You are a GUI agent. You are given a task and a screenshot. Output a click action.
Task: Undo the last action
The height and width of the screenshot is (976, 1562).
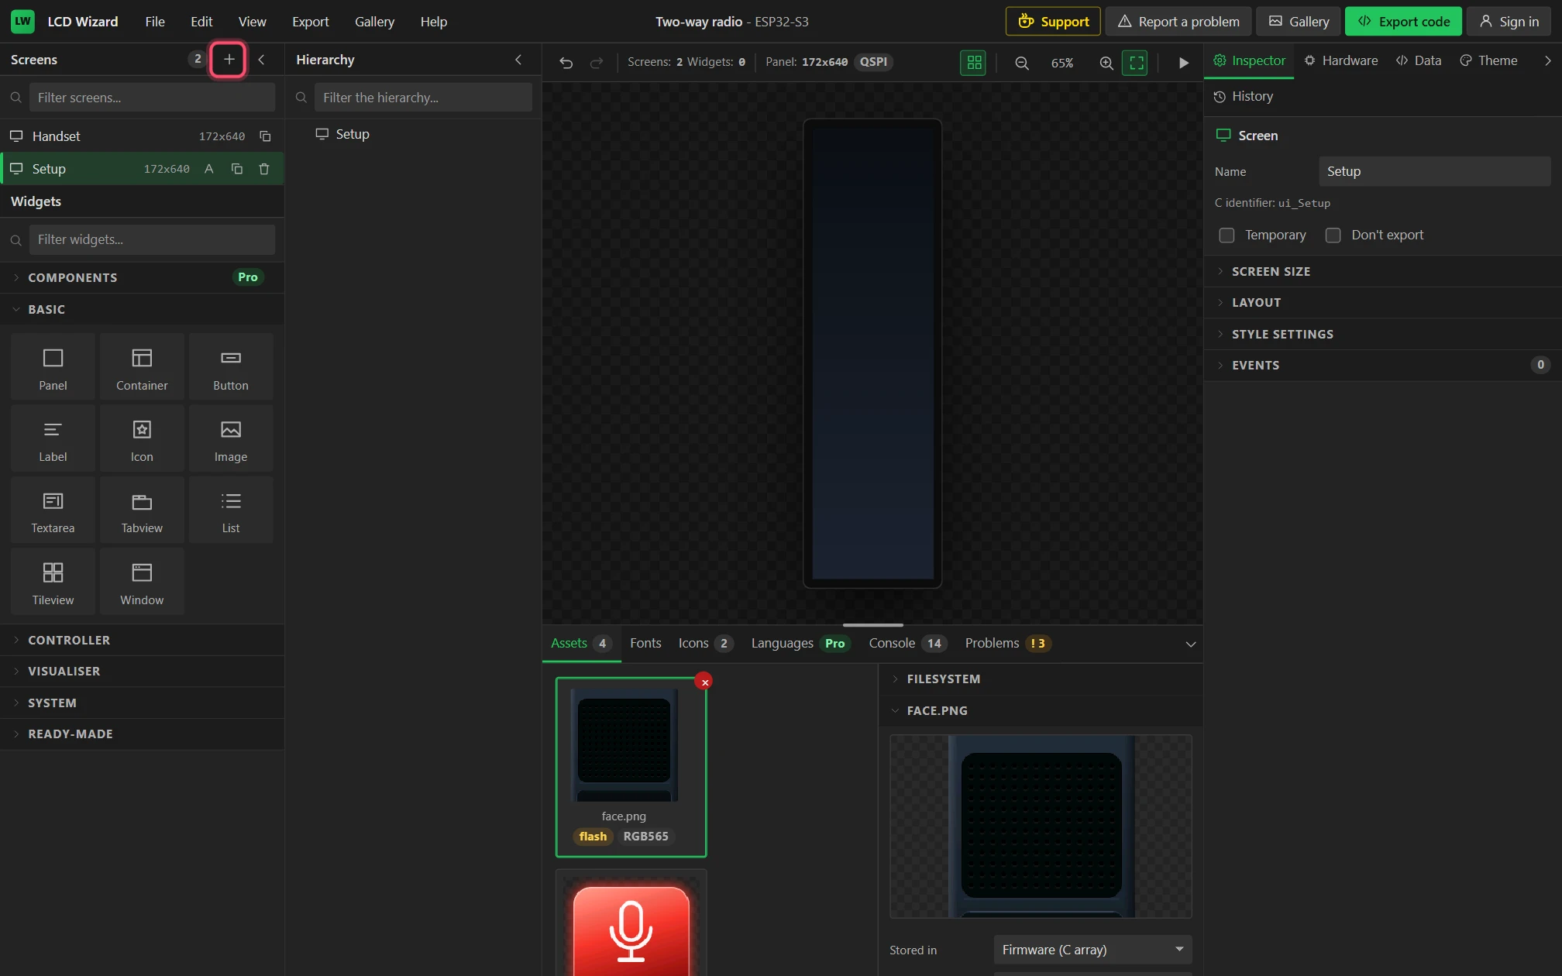tap(566, 63)
